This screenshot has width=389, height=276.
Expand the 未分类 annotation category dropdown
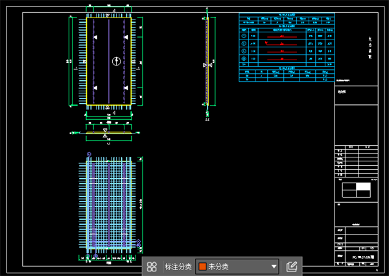tap(237, 266)
